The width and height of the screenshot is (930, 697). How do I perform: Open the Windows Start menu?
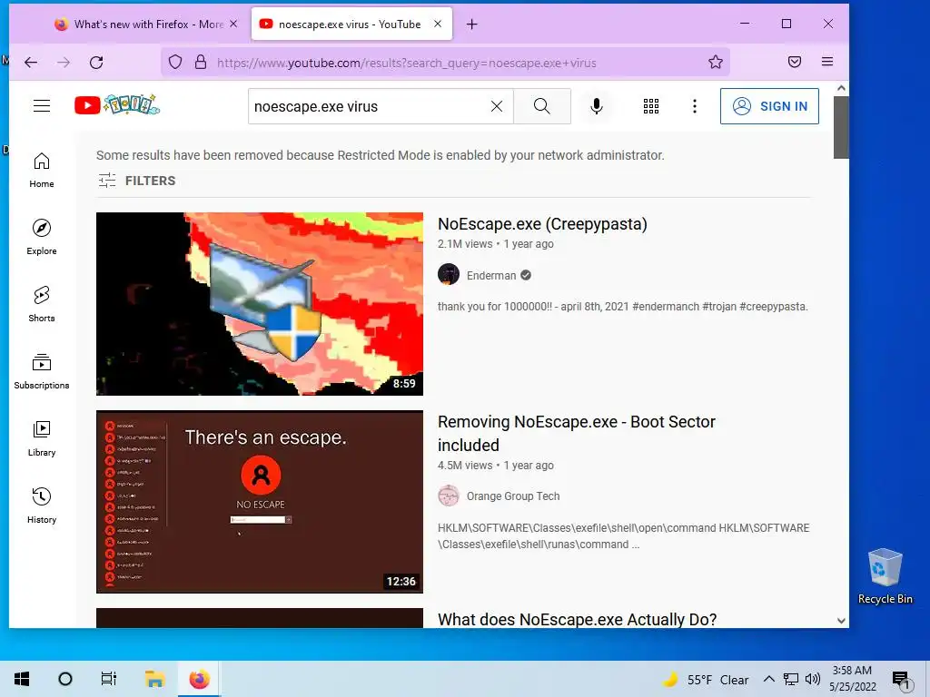point(22,679)
